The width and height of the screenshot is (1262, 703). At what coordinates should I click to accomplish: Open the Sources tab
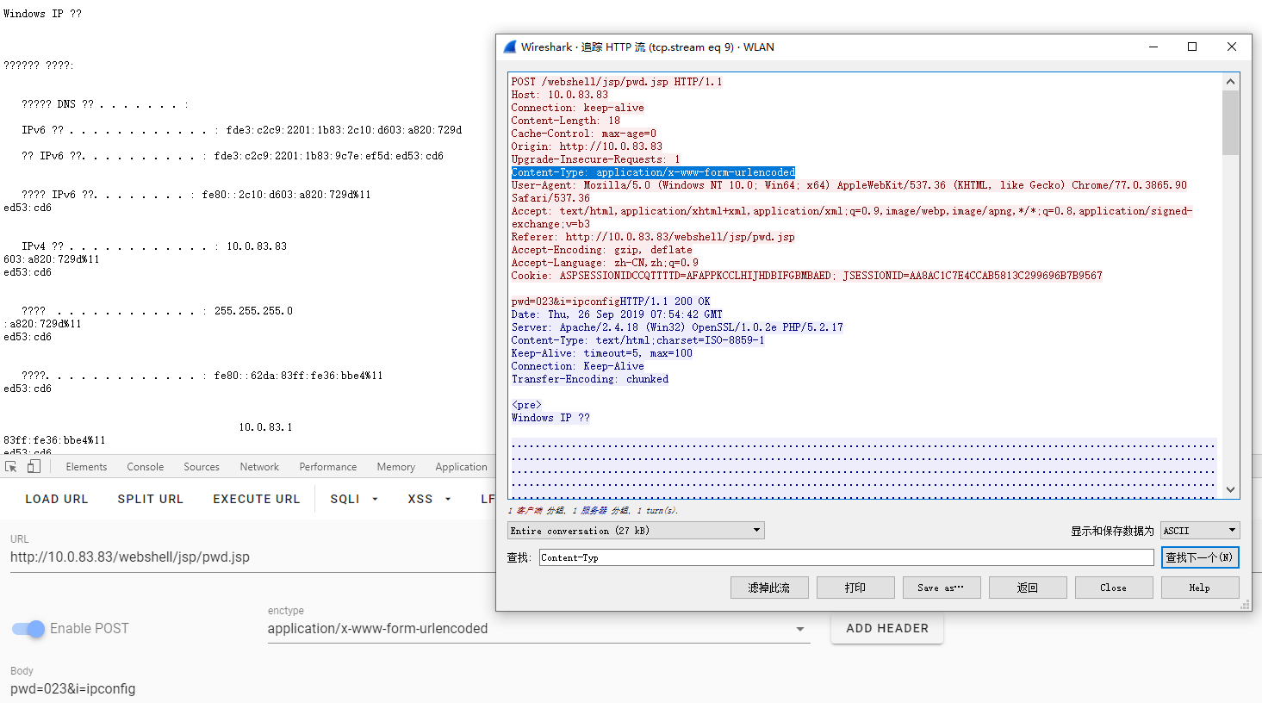pos(202,467)
